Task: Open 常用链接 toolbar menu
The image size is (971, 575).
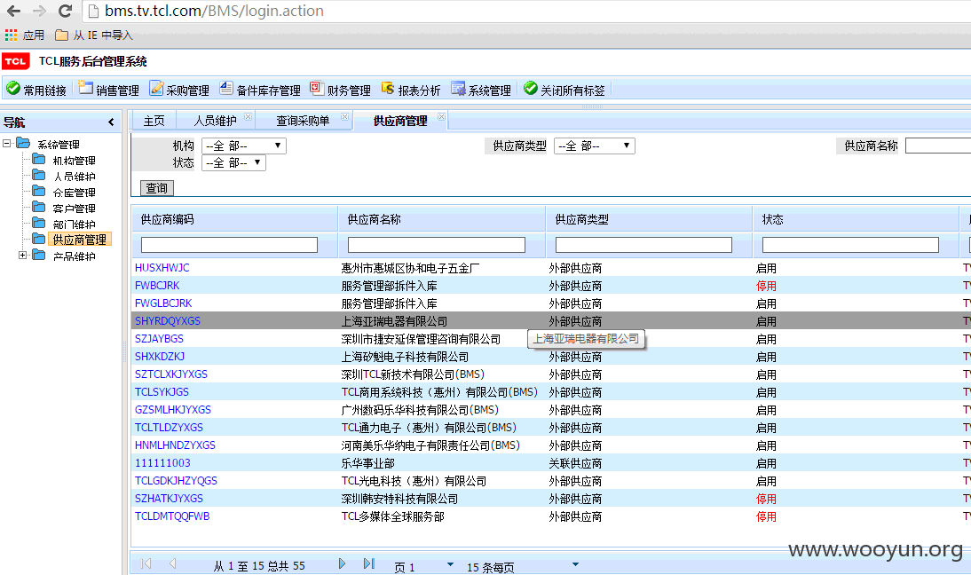Action: click(36, 90)
